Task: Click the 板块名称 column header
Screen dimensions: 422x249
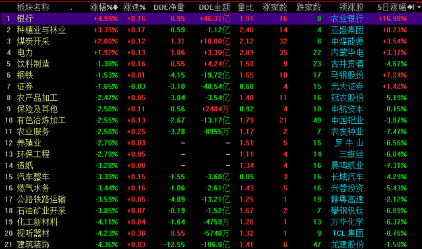Action: pyautogui.click(x=33, y=7)
